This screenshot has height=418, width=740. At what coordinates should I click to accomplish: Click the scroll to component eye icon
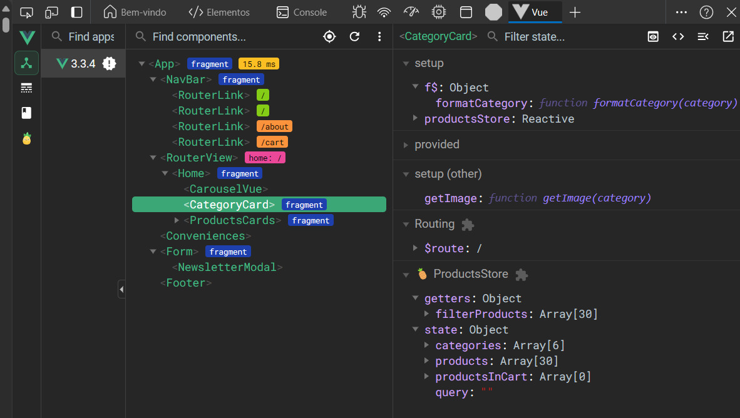[x=653, y=37]
